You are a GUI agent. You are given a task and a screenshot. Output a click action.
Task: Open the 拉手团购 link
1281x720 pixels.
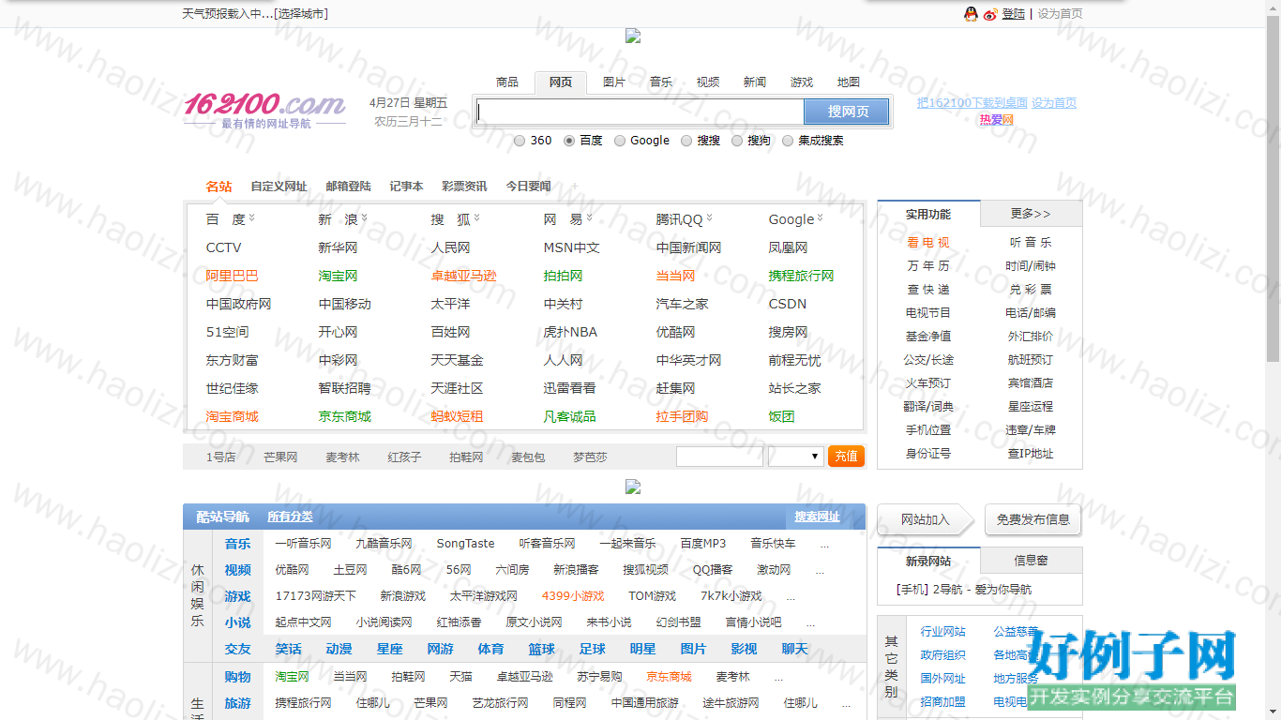(x=682, y=416)
